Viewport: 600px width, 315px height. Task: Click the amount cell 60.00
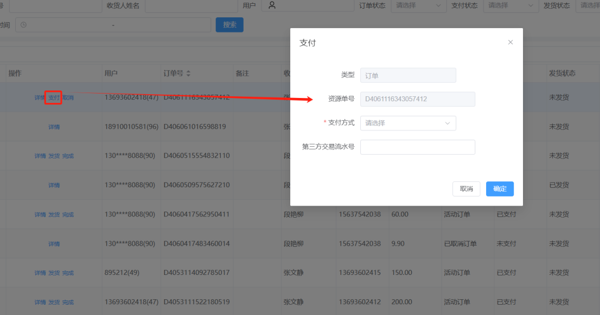pyautogui.click(x=400, y=214)
